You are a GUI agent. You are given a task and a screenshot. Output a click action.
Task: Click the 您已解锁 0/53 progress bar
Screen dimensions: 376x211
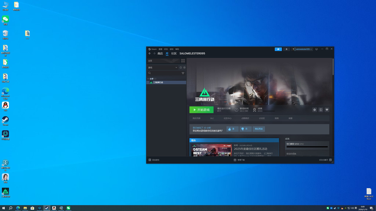pos(307,147)
